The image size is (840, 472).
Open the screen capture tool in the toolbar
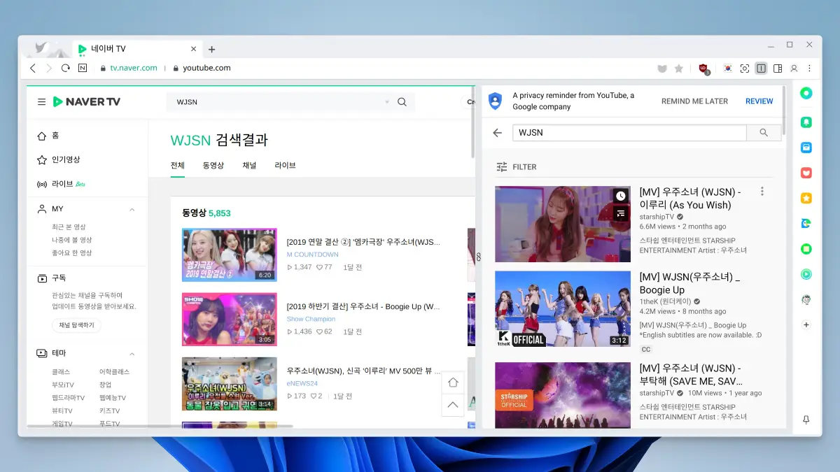(x=745, y=69)
